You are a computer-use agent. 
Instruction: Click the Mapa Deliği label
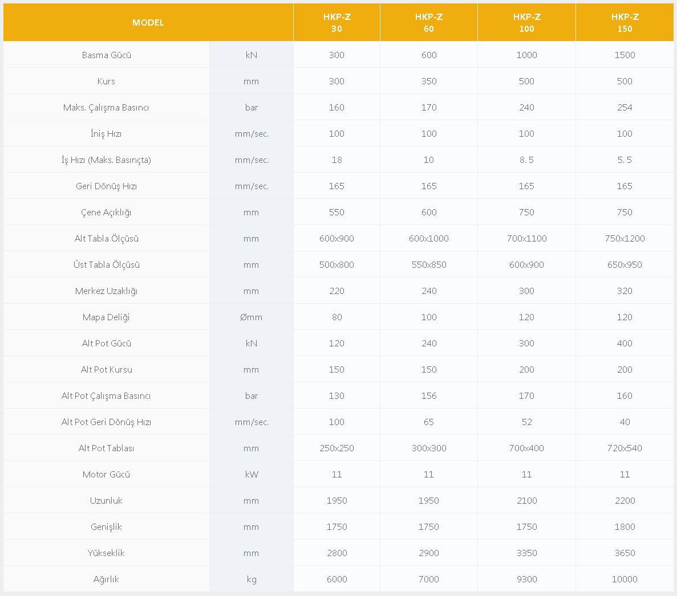[x=106, y=317]
